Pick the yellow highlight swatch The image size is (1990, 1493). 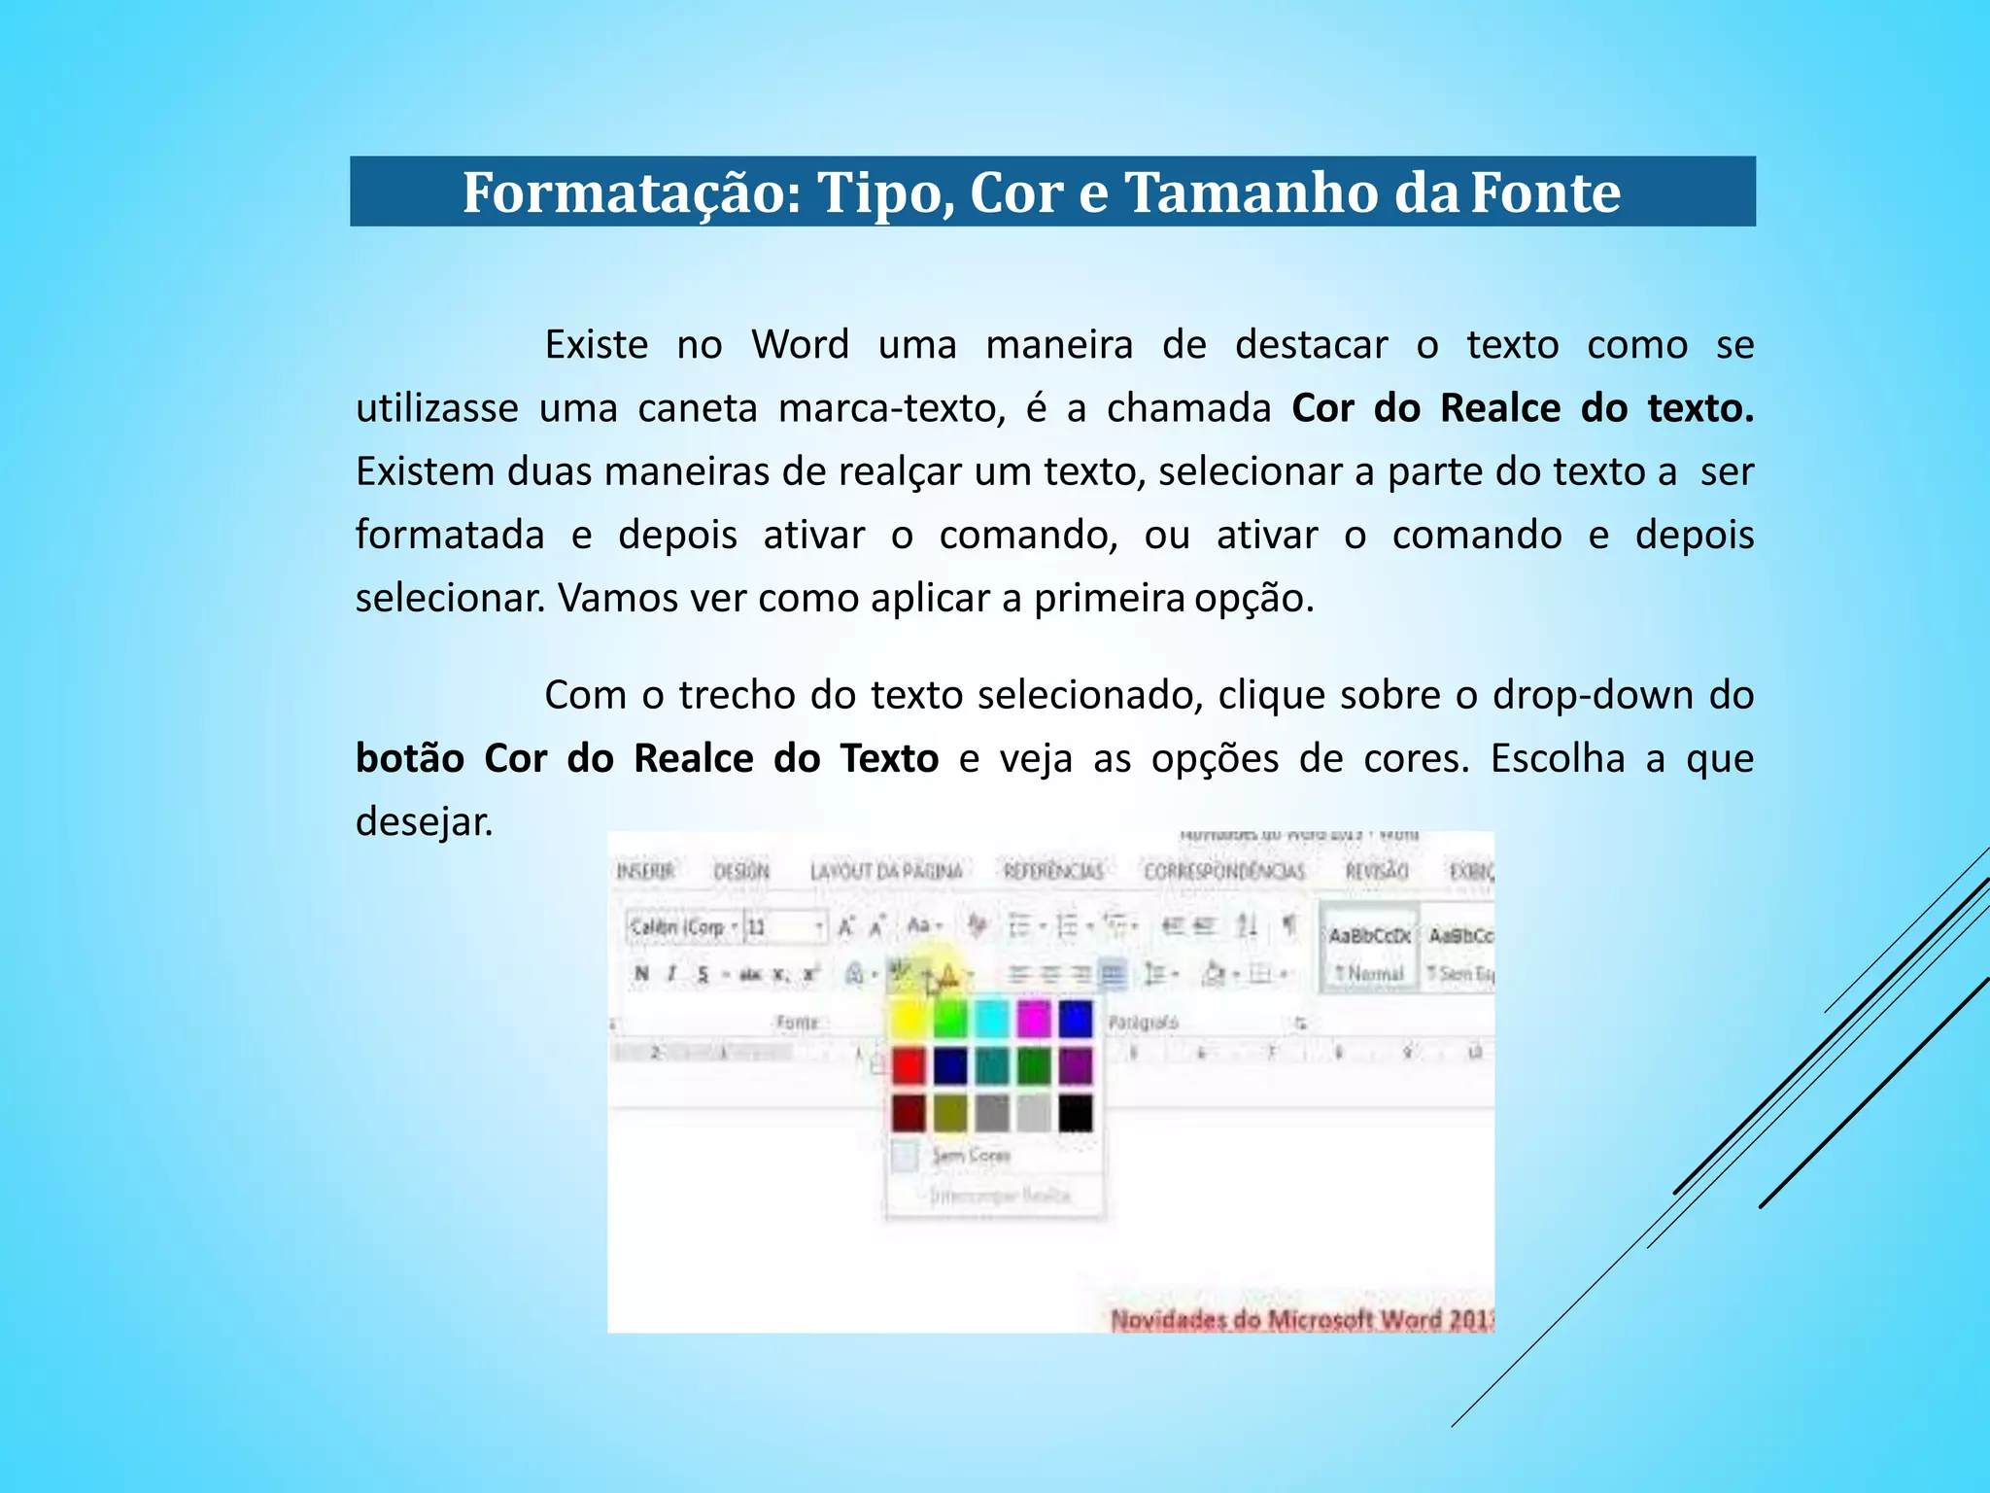909,1019
